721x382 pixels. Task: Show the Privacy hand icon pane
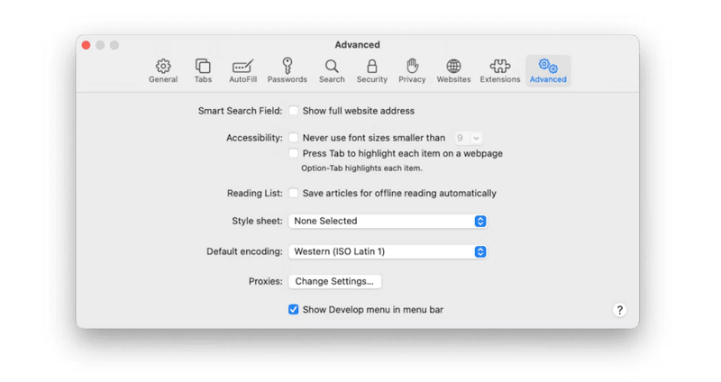[412, 71]
